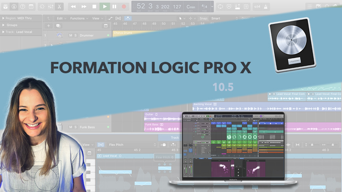This screenshot has width=342, height=192.
Task: Toggle the Solo S button in control bar
Action: click(x=246, y=6)
